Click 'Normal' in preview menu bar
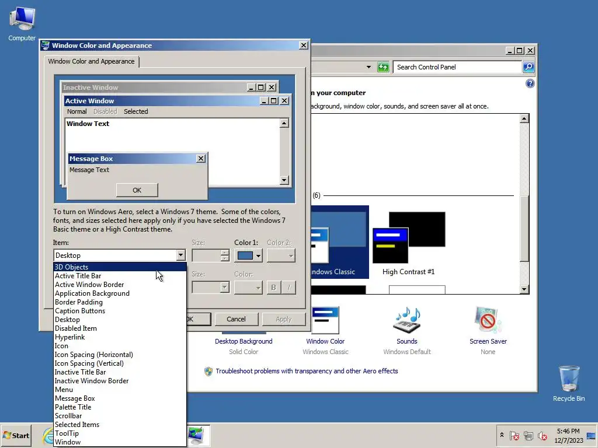Screen dimensions: 598x448 point(77,111)
